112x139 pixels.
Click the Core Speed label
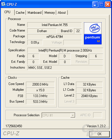[16, 84]
